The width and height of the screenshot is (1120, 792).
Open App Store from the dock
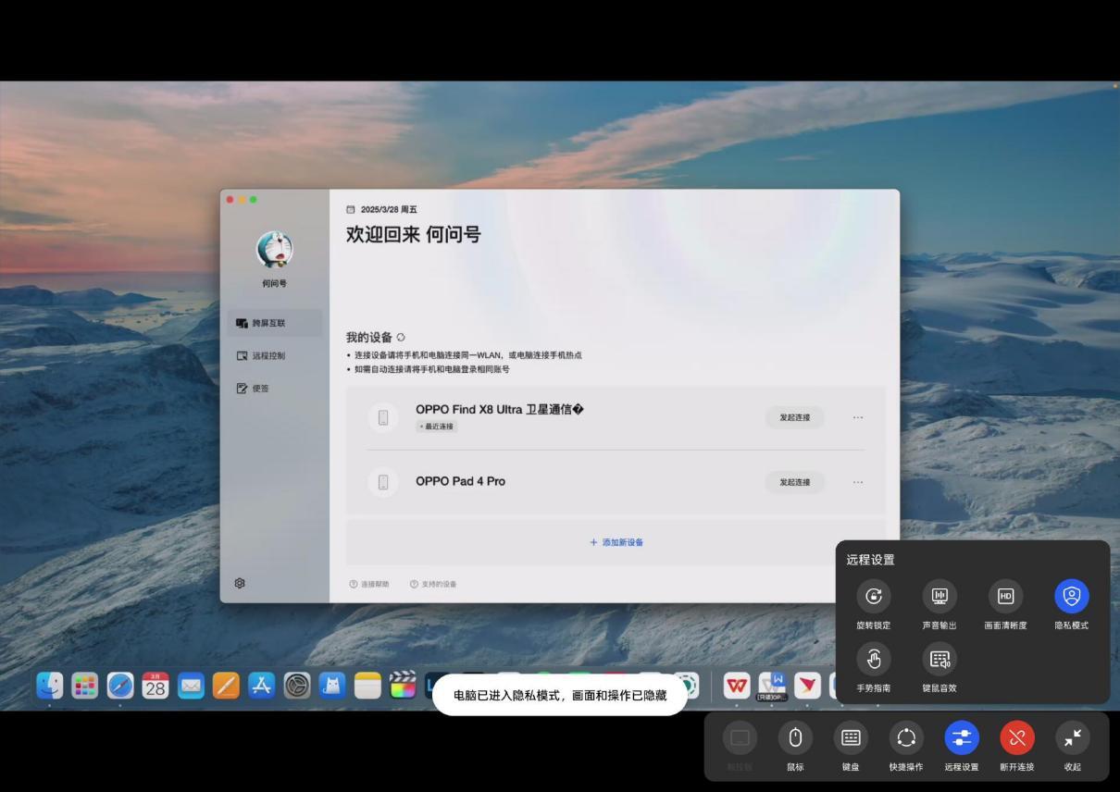click(x=261, y=686)
